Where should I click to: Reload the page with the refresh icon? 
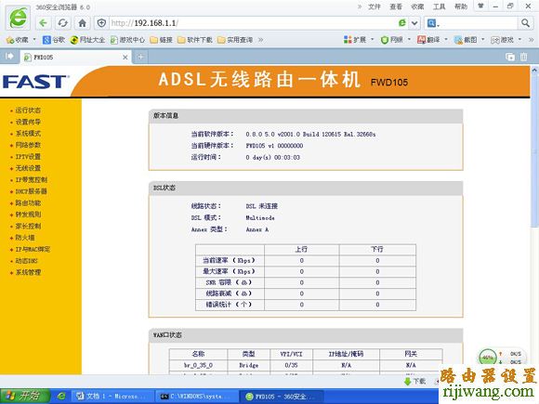(x=62, y=23)
